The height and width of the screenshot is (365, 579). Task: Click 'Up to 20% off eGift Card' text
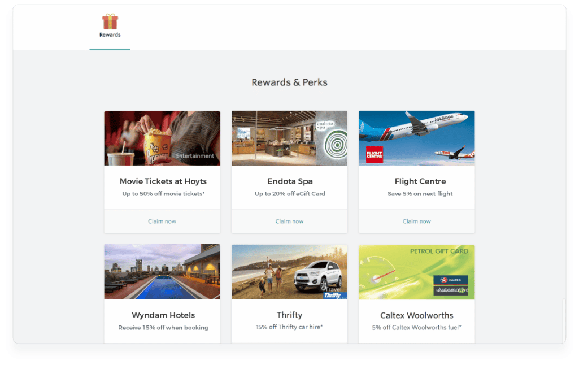click(290, 194)
